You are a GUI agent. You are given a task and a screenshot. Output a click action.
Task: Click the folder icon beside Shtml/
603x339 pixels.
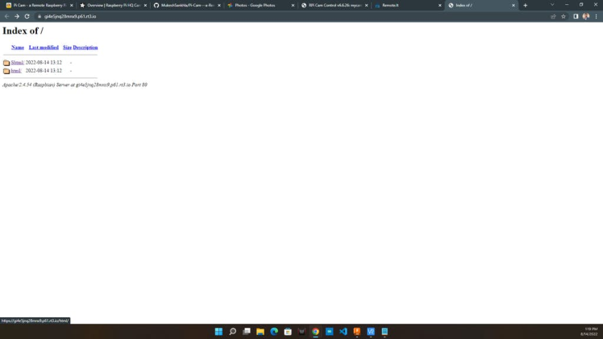(x=6, y=63)
